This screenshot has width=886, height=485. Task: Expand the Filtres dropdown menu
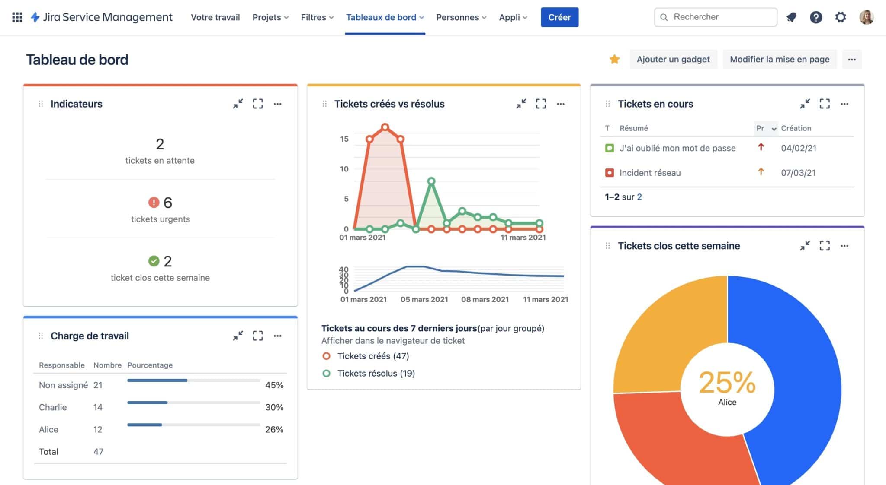click(x=317, y=17)
